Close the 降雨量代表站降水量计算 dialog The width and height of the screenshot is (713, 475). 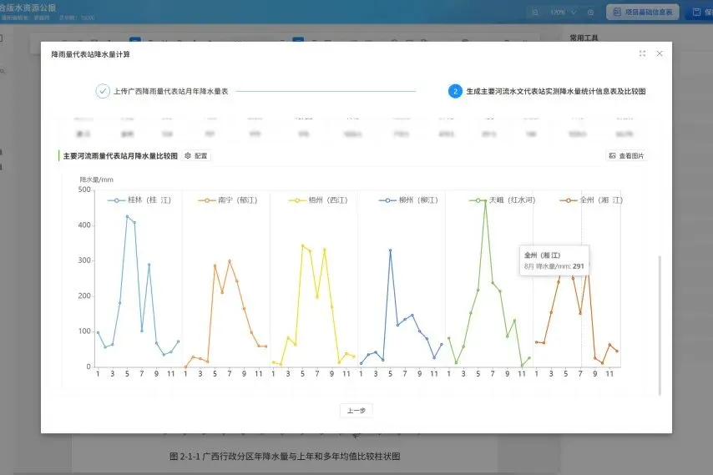(x=660, y=53)
